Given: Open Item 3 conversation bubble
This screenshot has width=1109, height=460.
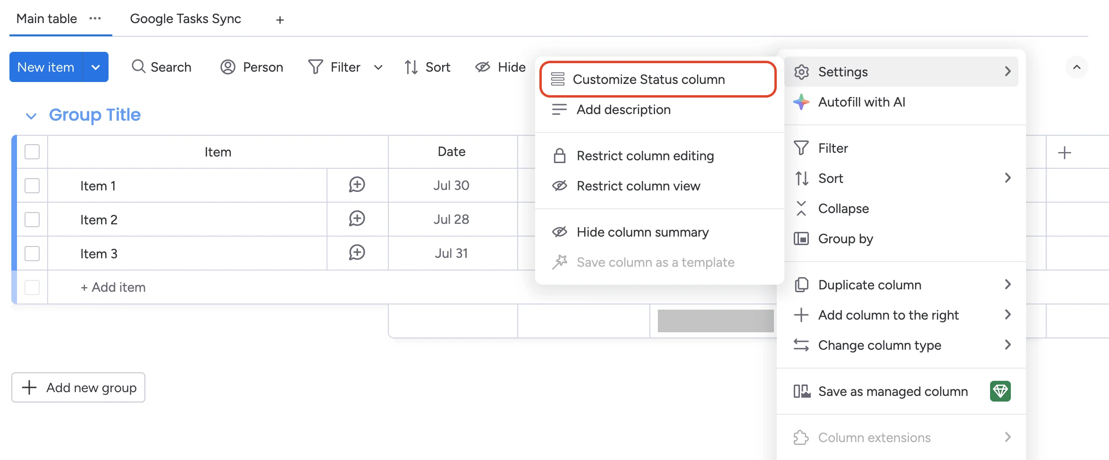Looking at the screenshot, I should coord(357,253).
